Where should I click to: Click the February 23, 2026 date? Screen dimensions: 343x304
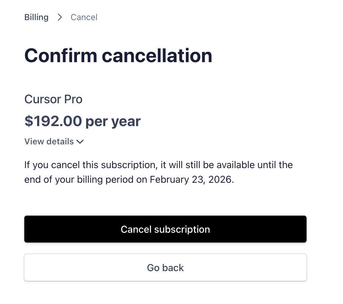click(x=192, y=179)
